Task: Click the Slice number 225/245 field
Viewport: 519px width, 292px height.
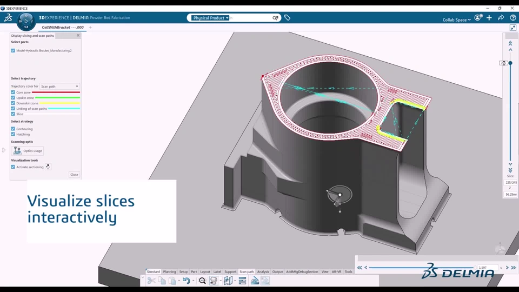Action: click(x=511, y=182)
